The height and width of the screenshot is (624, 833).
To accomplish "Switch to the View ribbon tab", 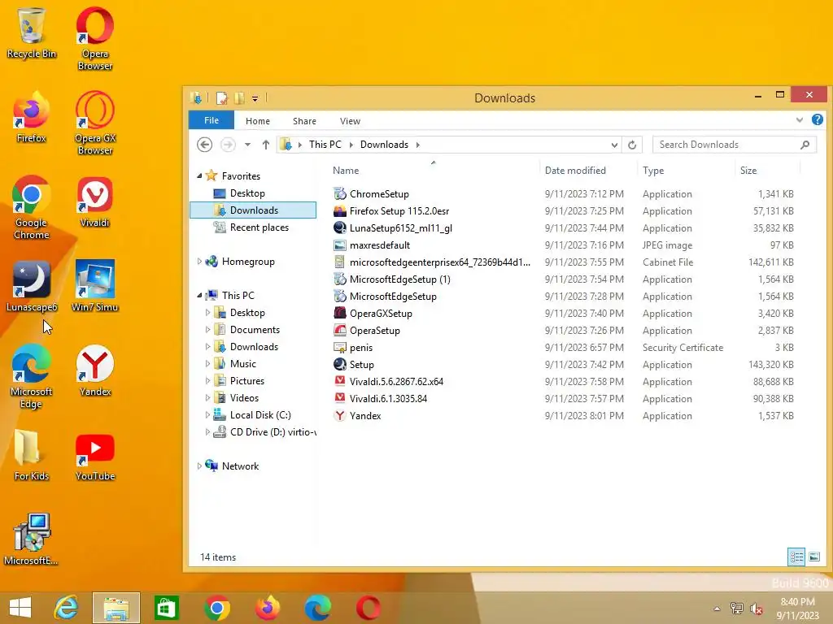I will point(350,121).
